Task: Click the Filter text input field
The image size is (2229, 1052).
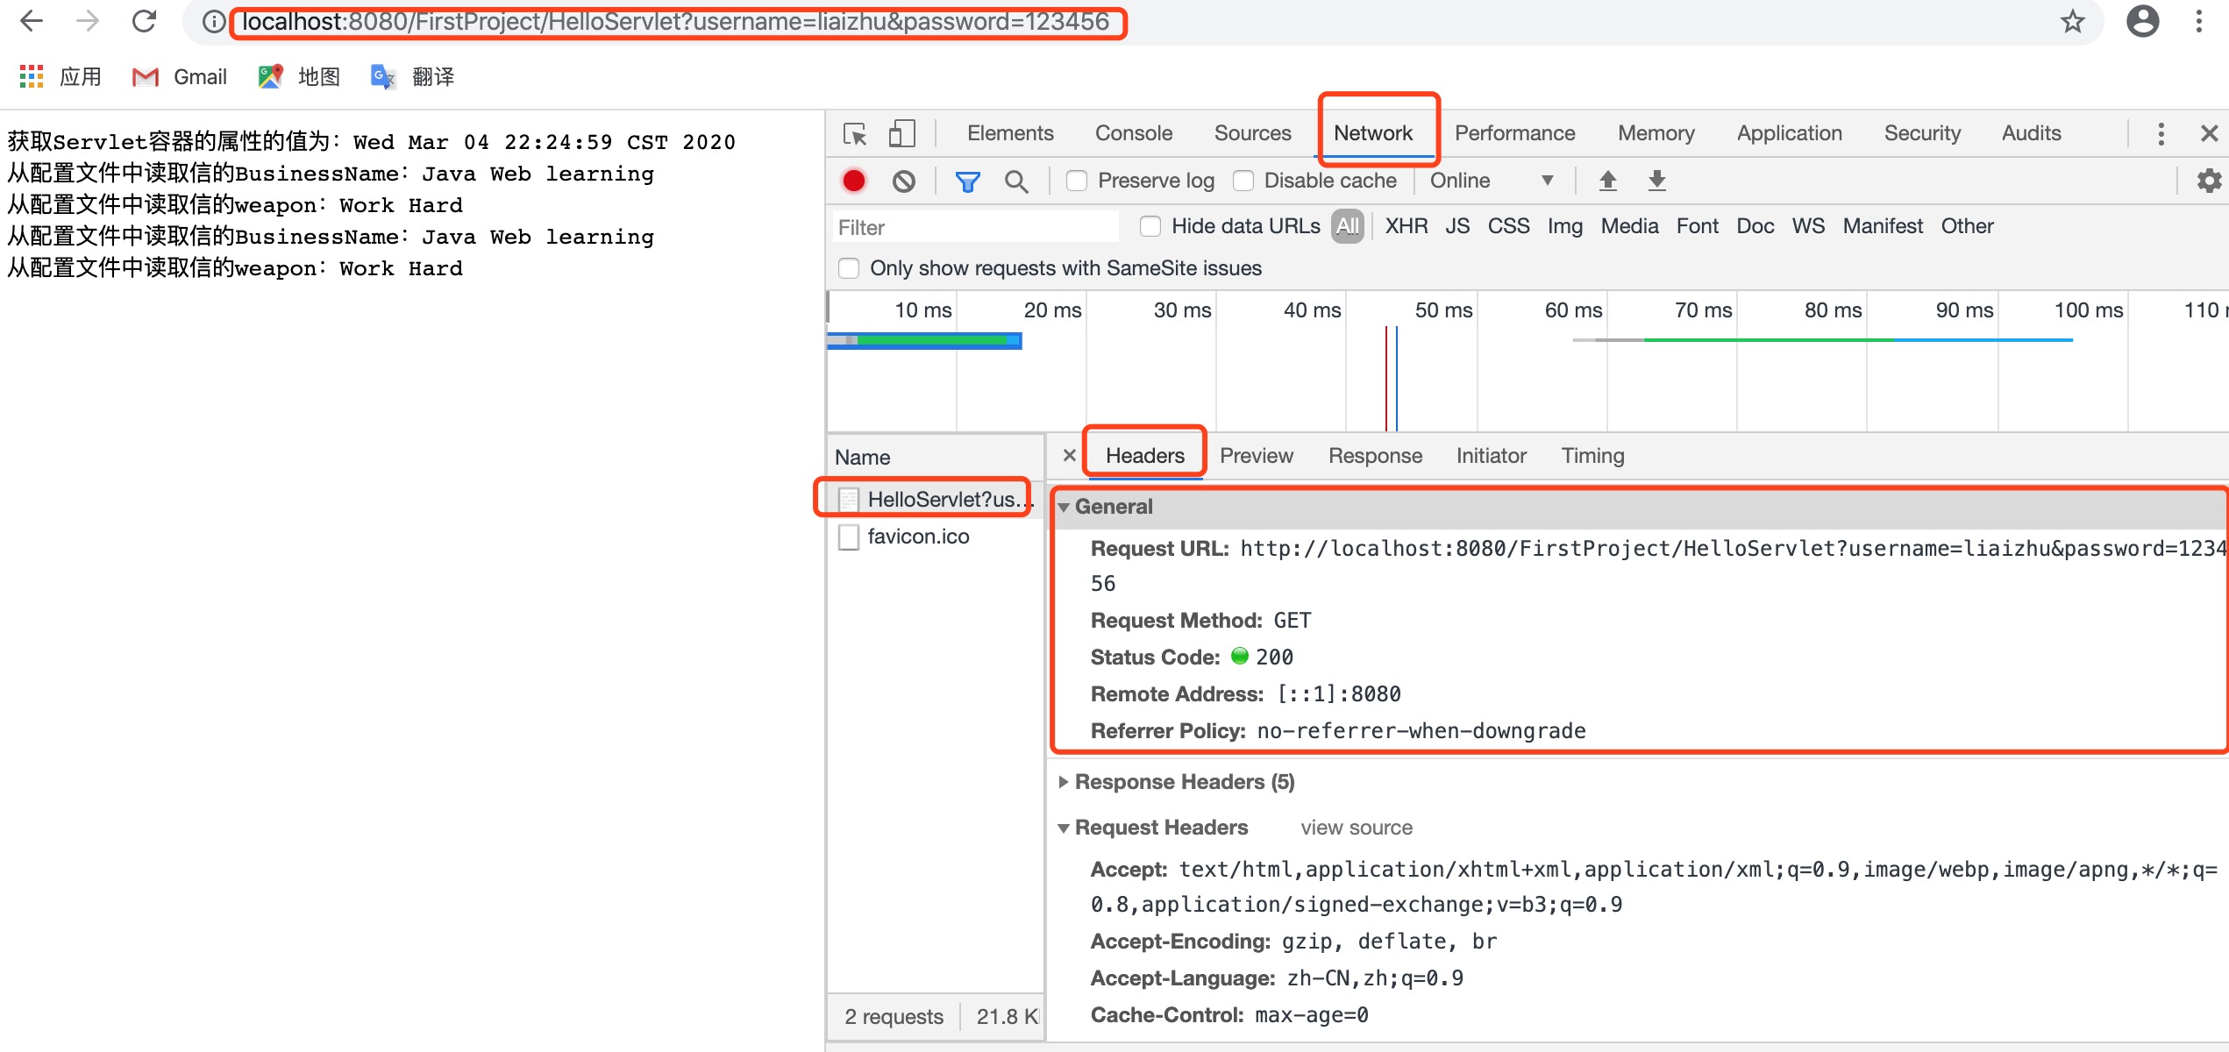Action: pyautogui.click(x=973, y=228)
